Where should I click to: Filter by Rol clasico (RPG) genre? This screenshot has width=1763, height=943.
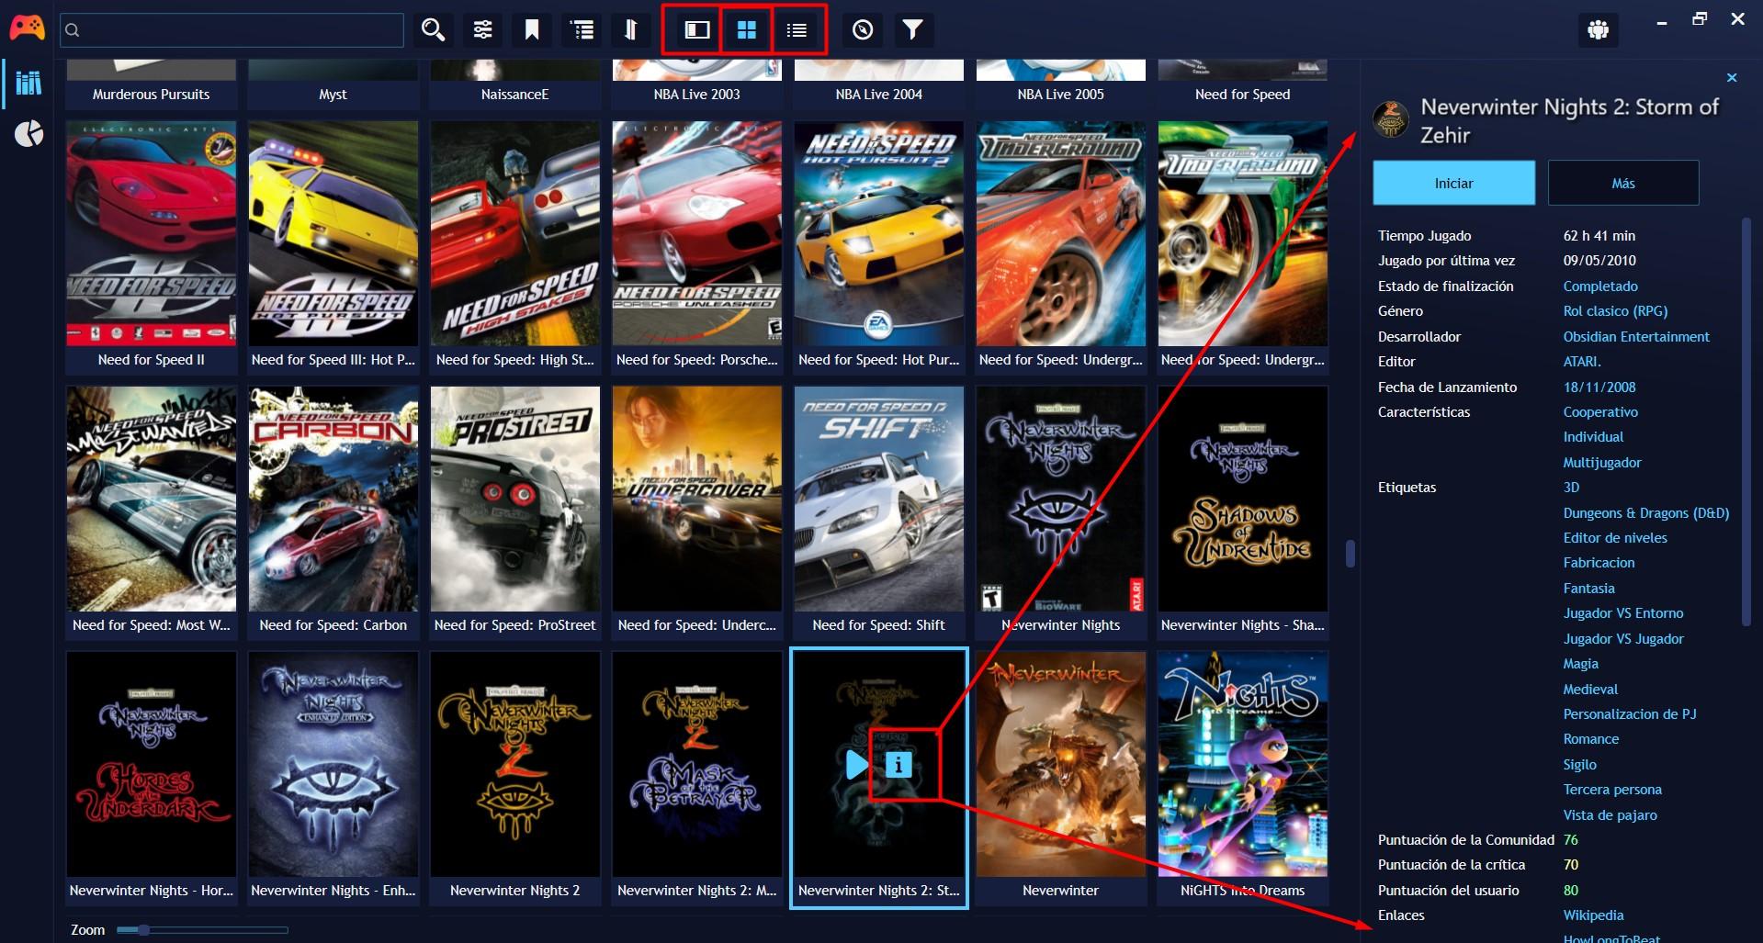pyautogui.click(x=1615, y=311)
